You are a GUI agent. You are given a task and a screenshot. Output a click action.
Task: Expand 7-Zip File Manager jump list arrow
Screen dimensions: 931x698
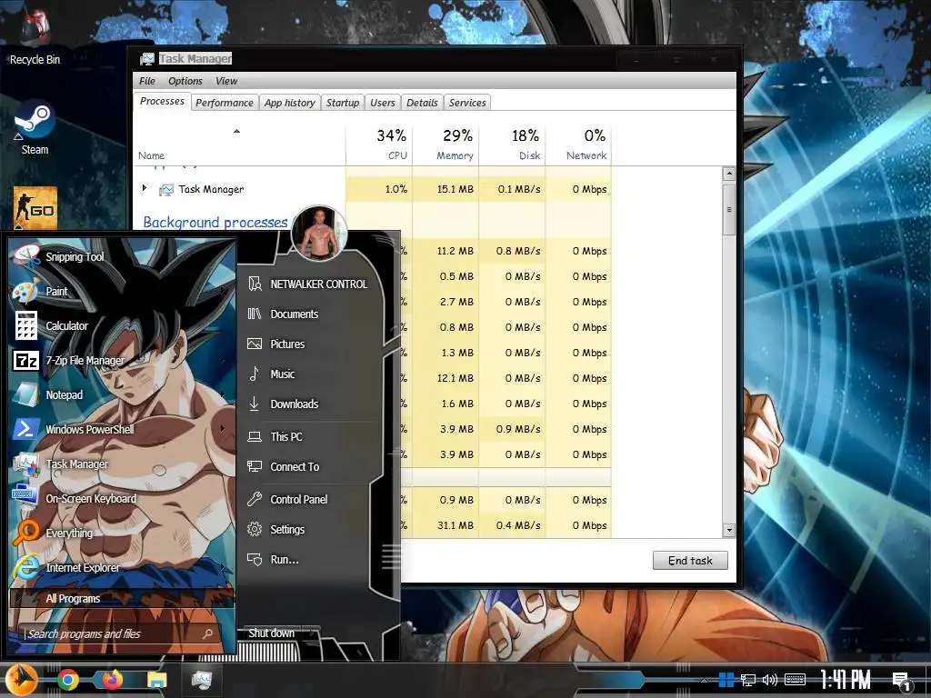click(x=224, y=360)
